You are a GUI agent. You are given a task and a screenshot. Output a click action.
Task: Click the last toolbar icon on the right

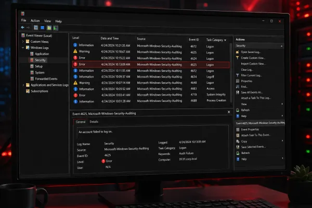[56, 28]
